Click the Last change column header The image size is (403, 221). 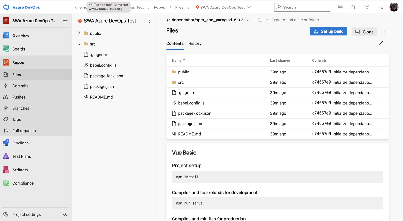pos(280,60)
